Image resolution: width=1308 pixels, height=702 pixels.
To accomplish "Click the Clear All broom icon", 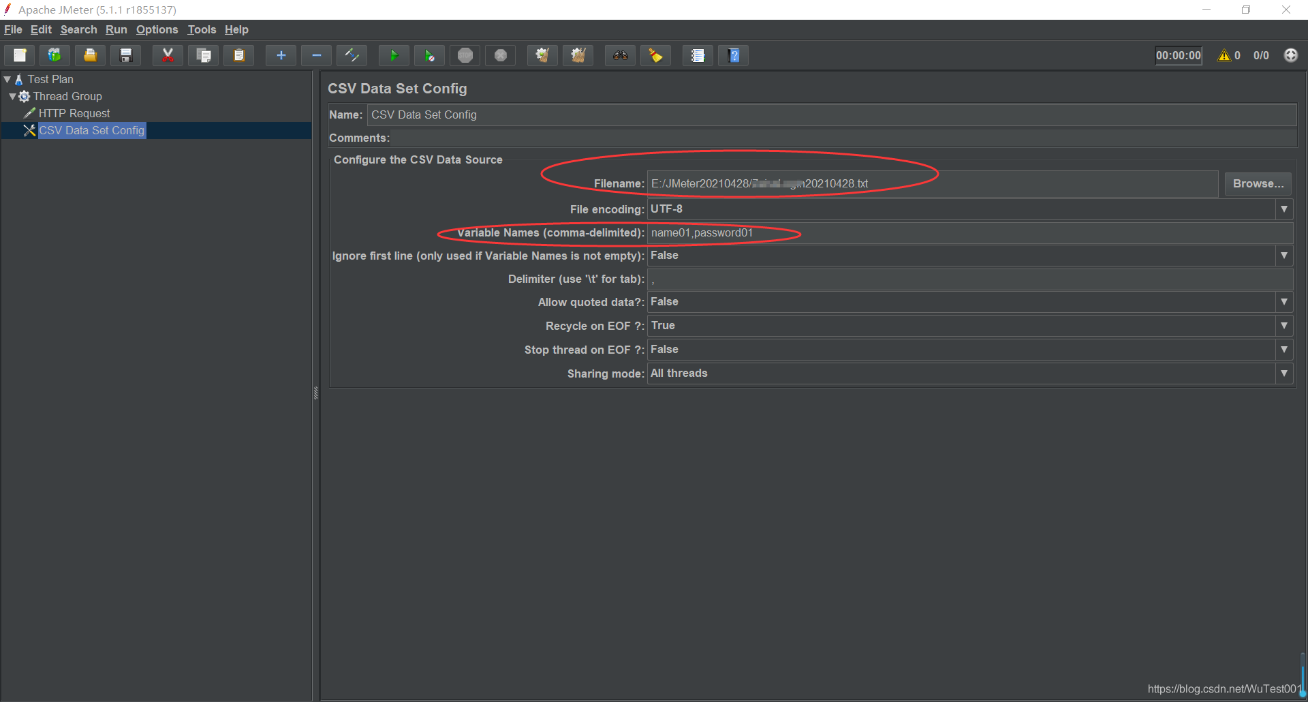I will point(578,55).
